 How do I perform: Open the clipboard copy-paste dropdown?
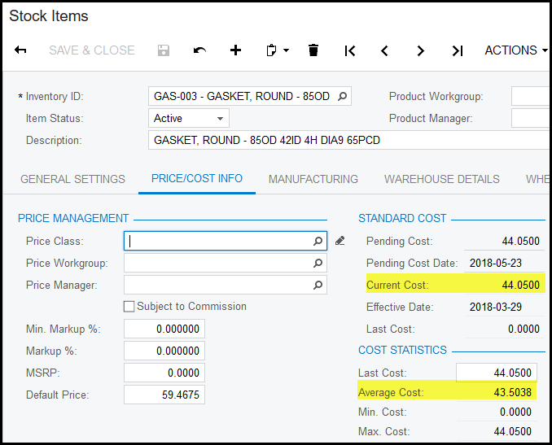click(278, 50)
